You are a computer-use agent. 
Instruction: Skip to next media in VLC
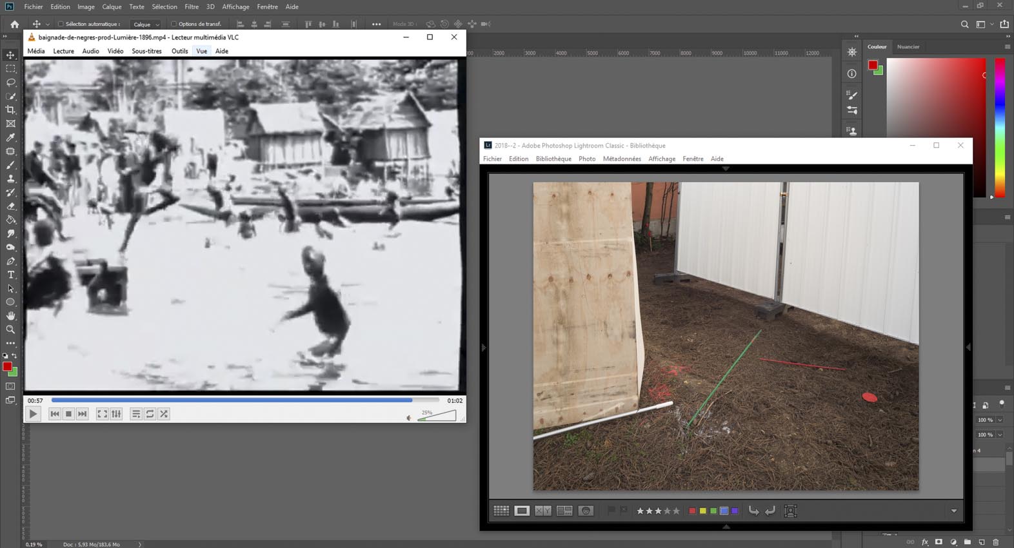coord(82,414)
